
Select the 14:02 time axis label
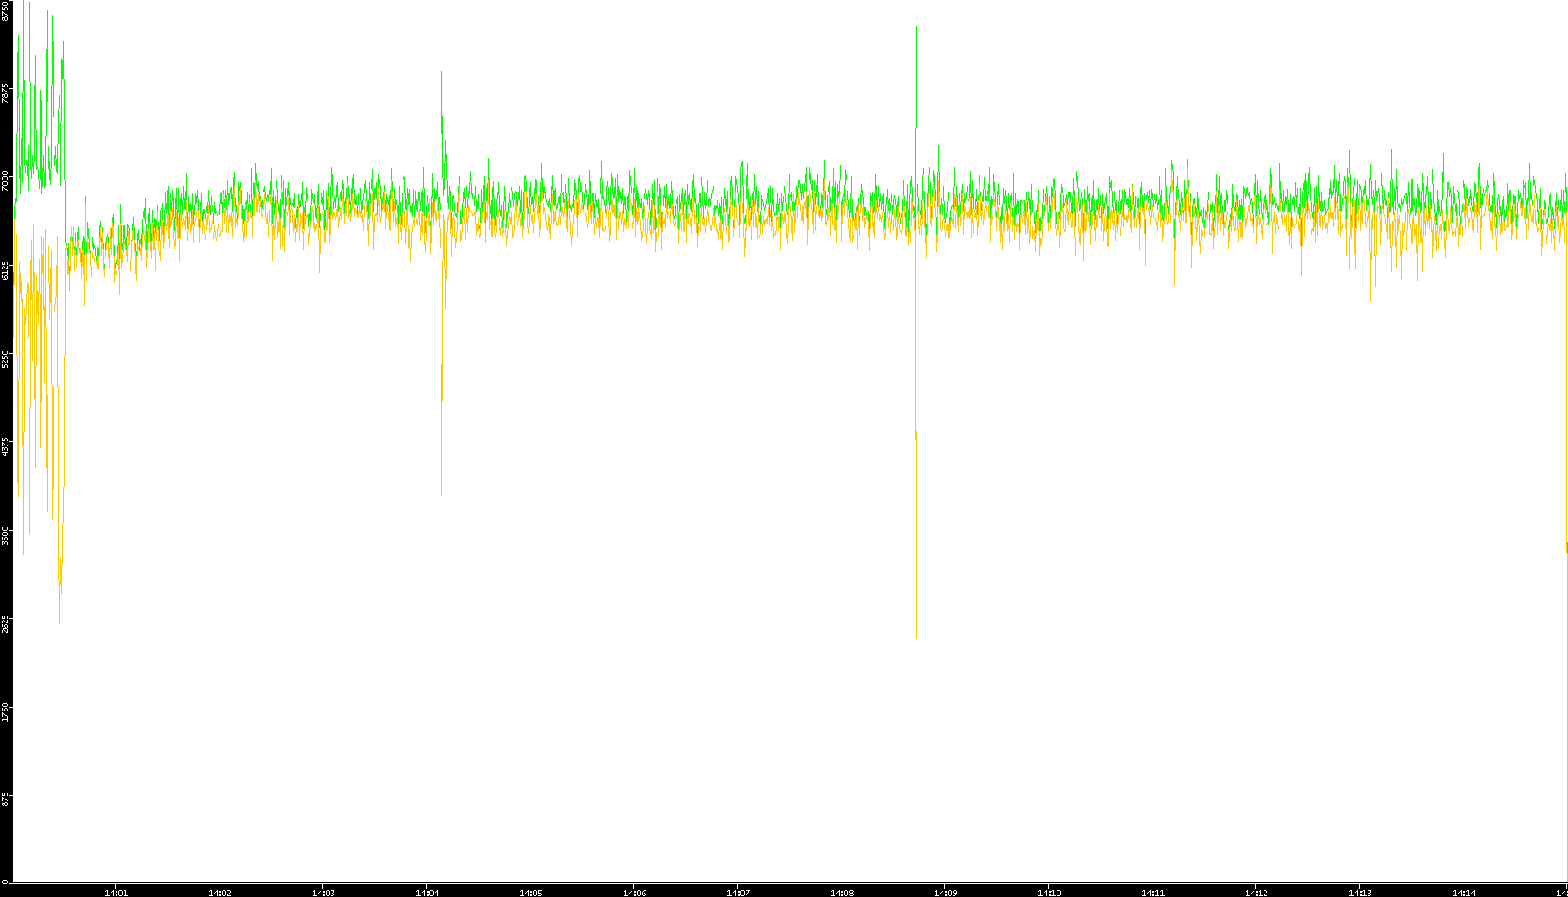[219, 893]
